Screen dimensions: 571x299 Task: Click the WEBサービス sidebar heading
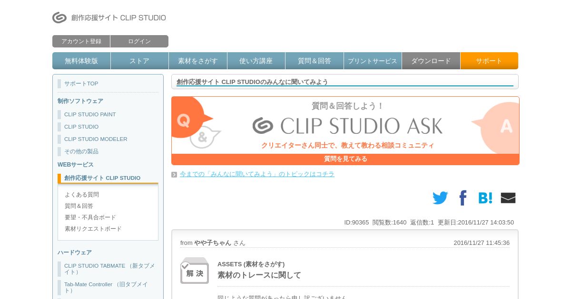point(76,165)
